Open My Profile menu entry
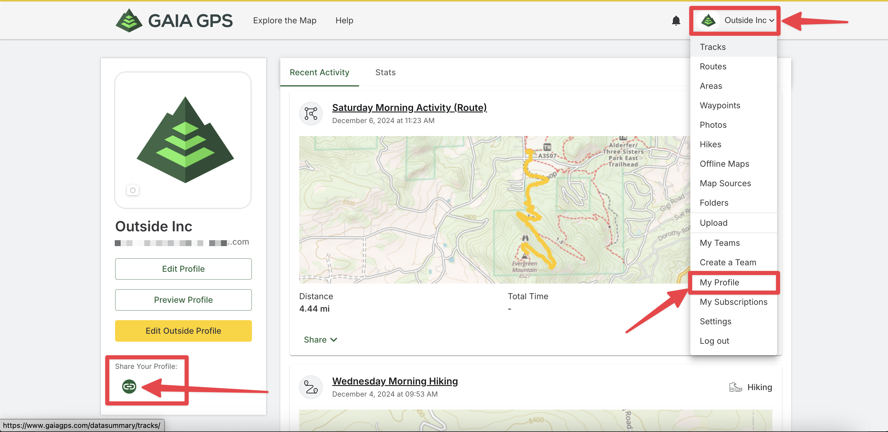 tap(733, 282)
